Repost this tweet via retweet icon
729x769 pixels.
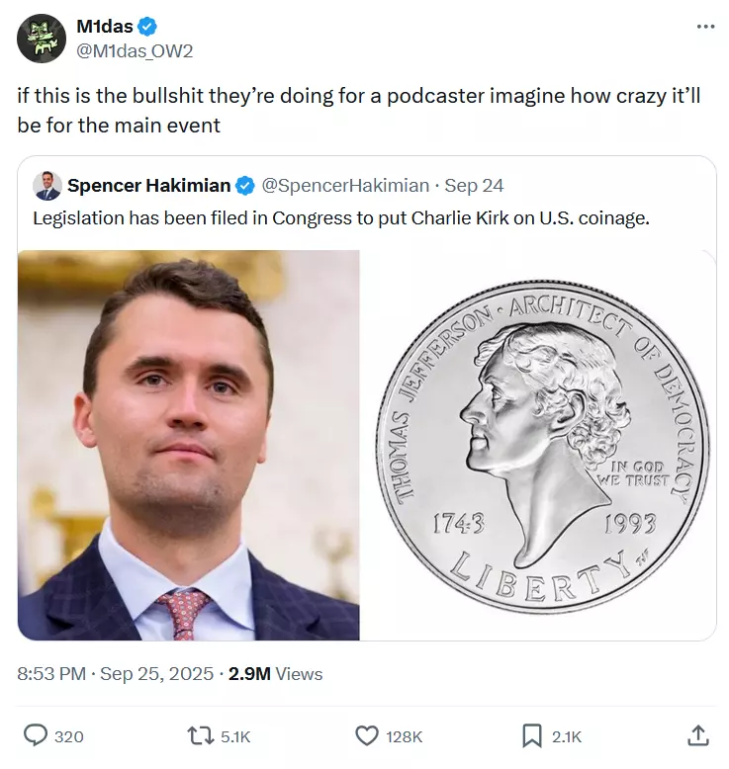(x=201, y=736)
